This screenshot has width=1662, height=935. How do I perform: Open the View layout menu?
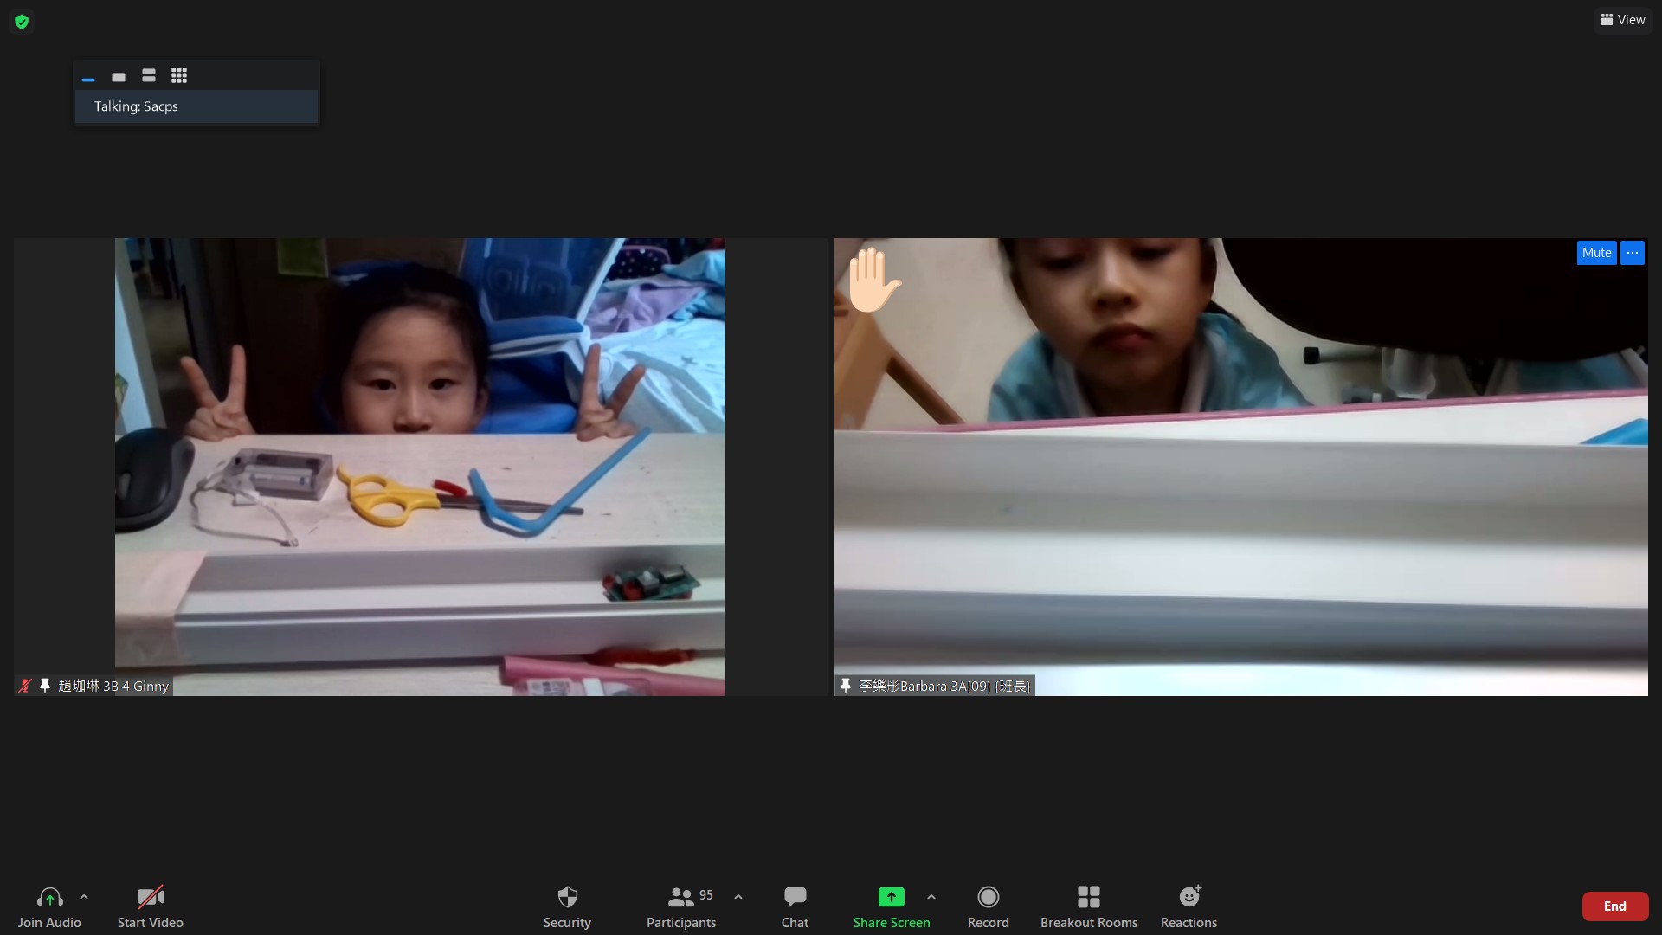coord(1623,20)
